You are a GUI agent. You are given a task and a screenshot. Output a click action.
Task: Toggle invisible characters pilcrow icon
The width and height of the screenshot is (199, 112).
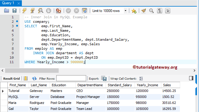pos(159,11)
